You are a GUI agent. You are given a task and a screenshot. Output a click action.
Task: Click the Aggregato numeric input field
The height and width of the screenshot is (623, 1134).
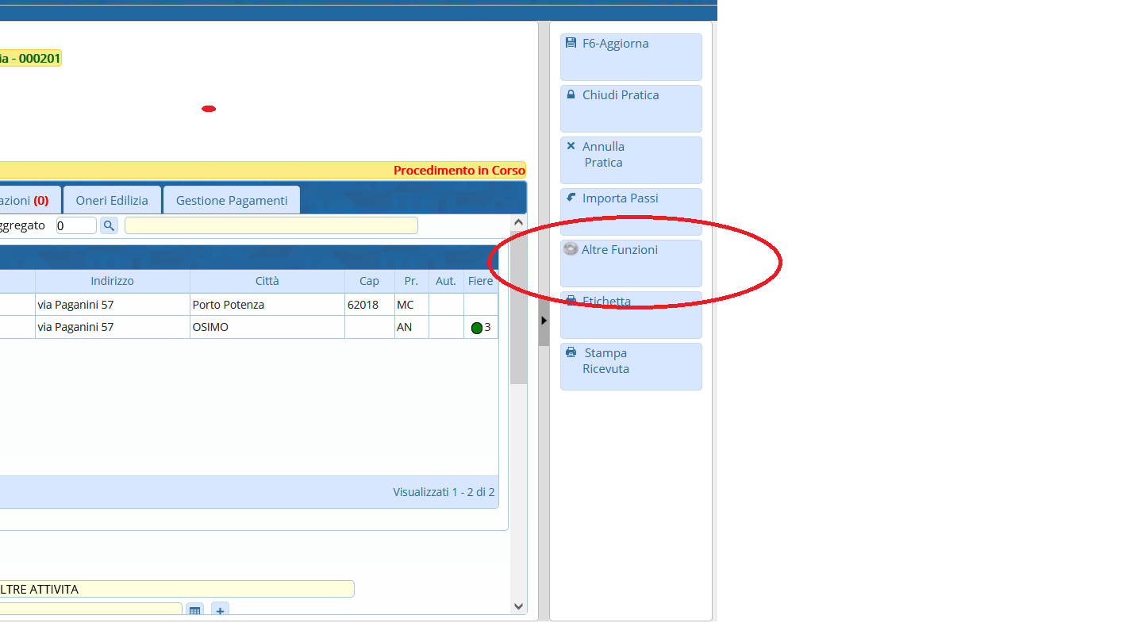76,226
